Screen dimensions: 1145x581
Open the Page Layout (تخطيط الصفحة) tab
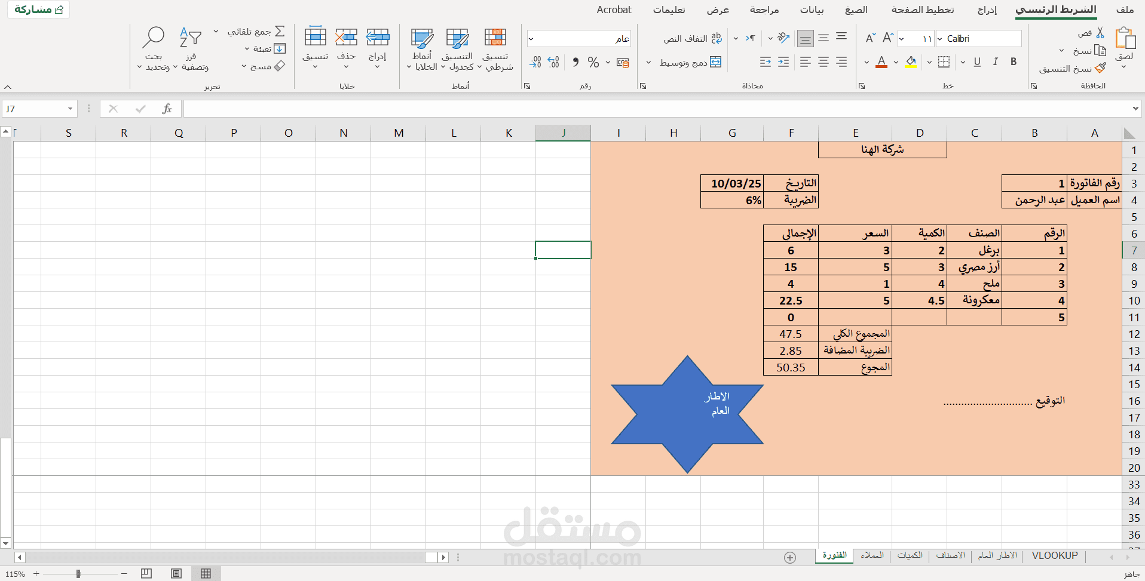[923, 10]
